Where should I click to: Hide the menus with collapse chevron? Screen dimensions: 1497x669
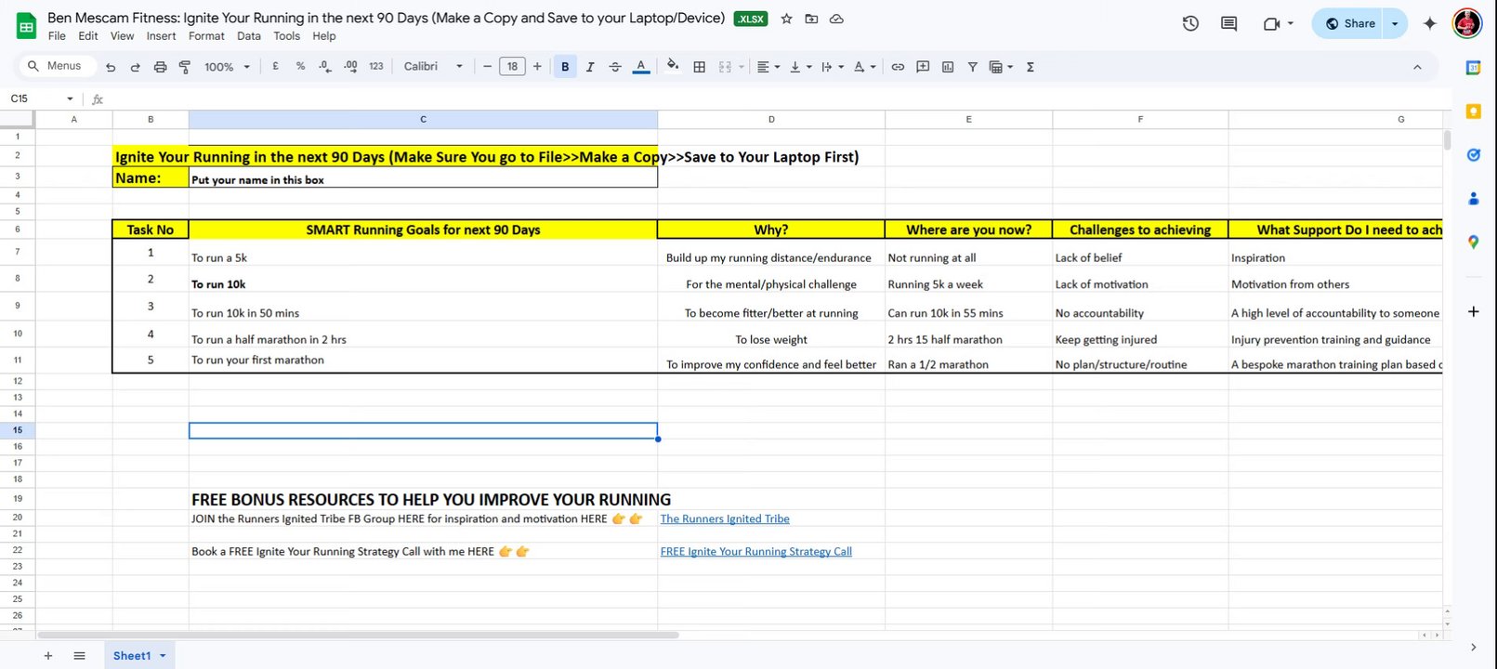[x=1417, y=67]
